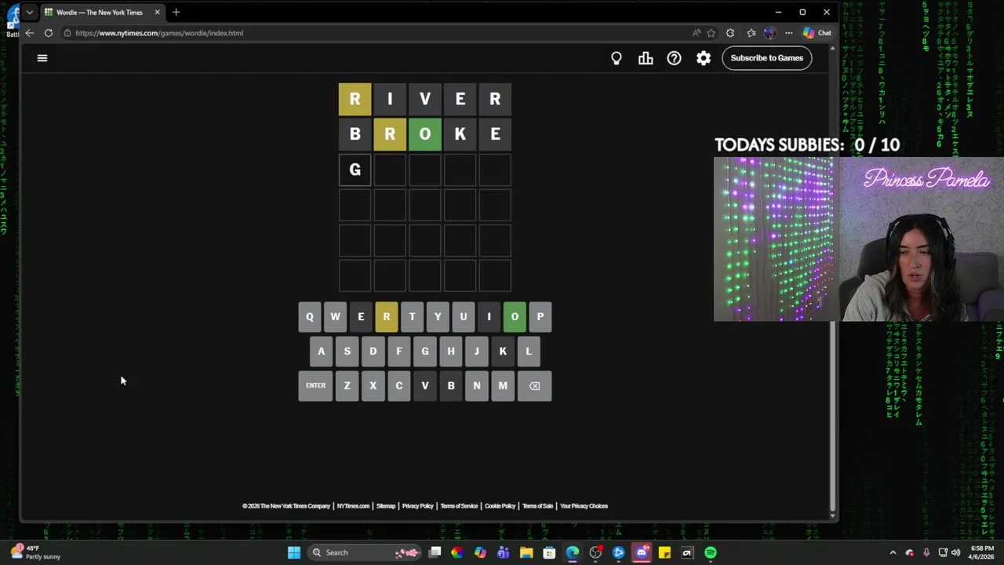The width and height of the screenshot is (1004, 565).
Task: Refresh the Wordle page
Action: pyautogui.click(x=49, y=33)
